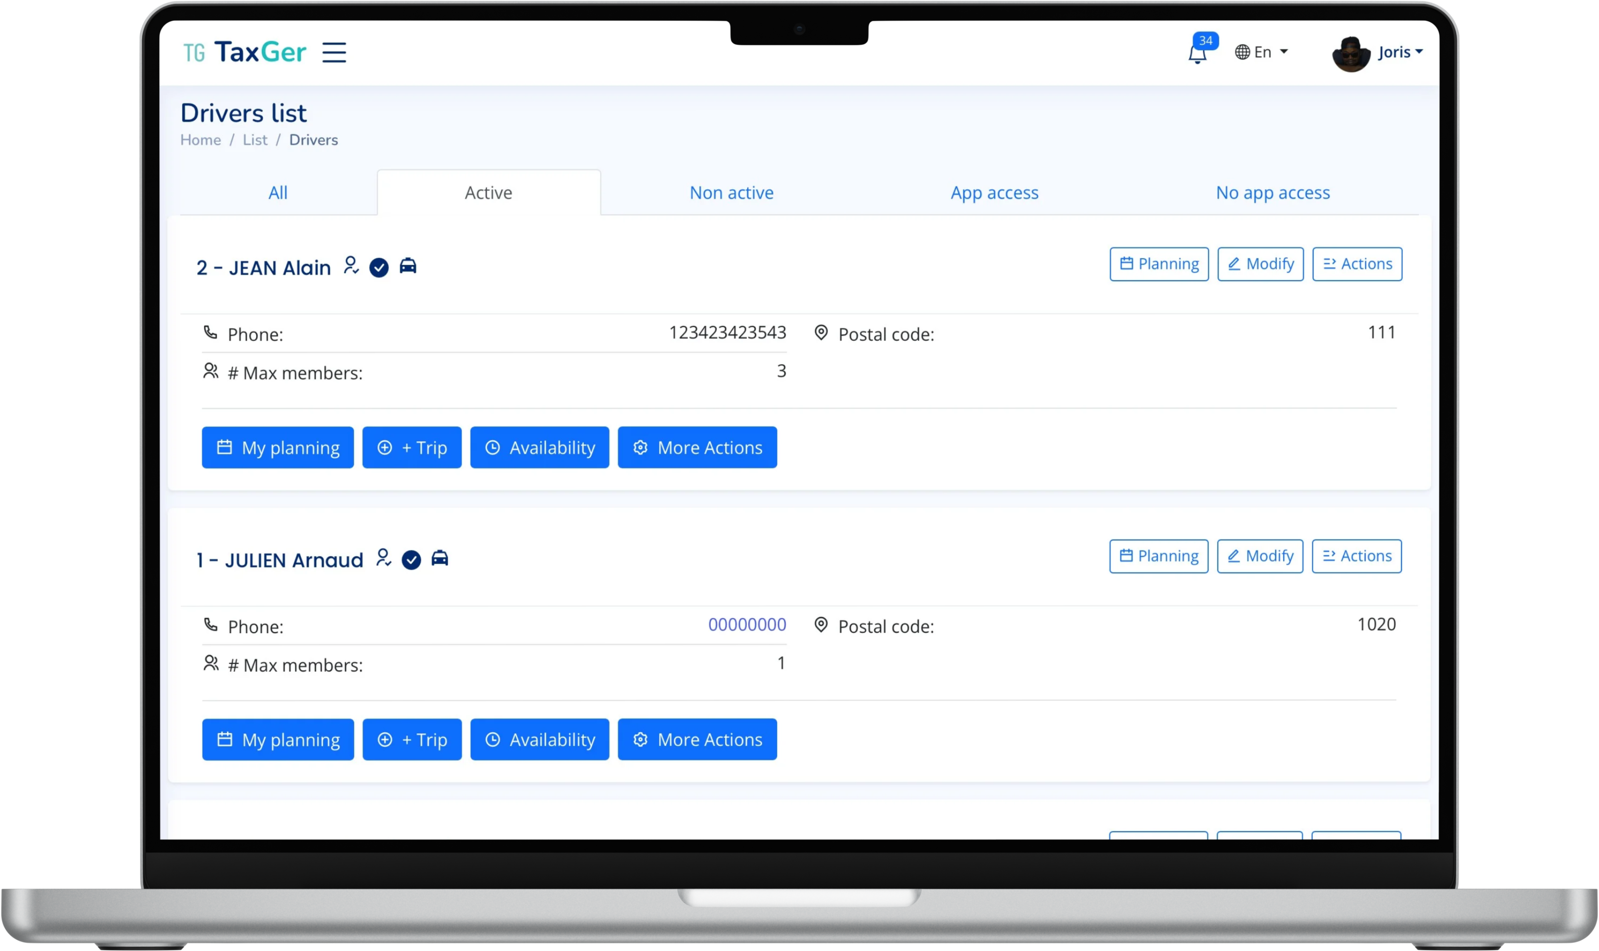Go to the Home breadcrumb link
Viewport: 1599px width, 951px height.
tap(200, 140)
